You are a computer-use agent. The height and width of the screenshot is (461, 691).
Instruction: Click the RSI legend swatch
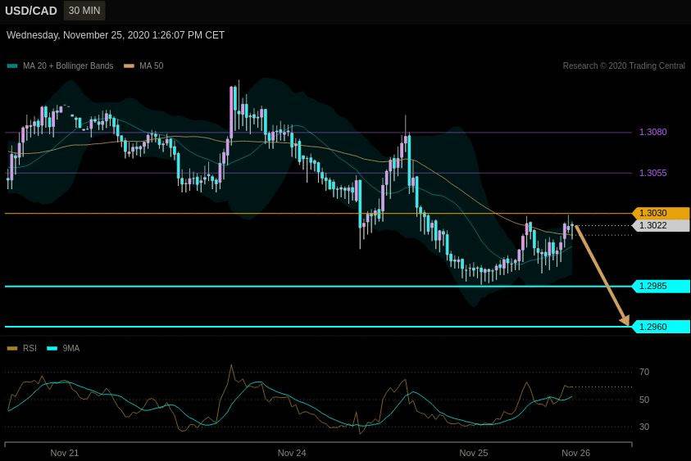coord(12,349)
